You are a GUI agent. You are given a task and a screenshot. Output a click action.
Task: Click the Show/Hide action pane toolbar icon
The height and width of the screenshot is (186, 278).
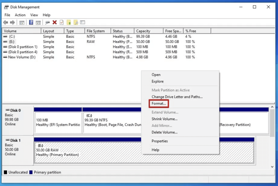point(38,22)
